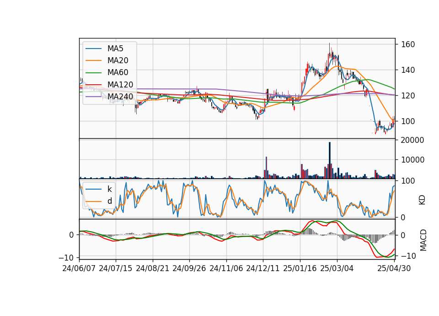Click the 24/12/11 date label
439x316 pixels.
coord(263,268)
